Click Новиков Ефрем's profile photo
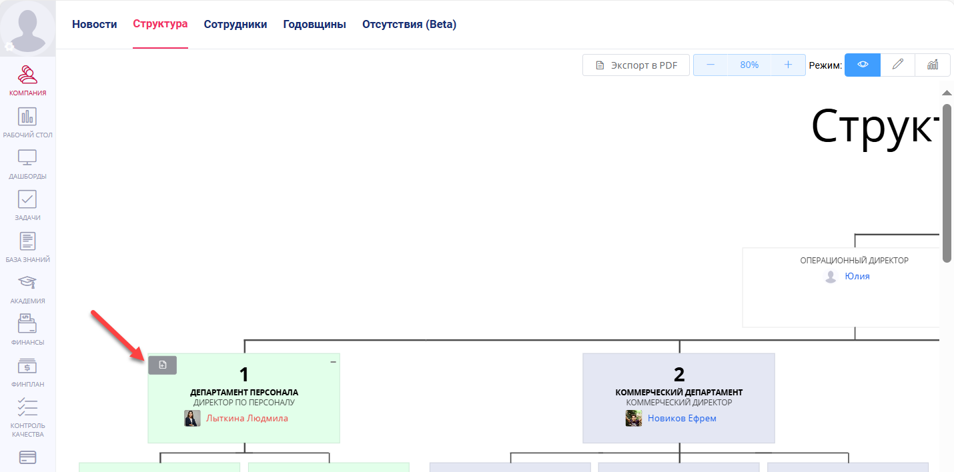954x472 pixels. coord(634,418)
